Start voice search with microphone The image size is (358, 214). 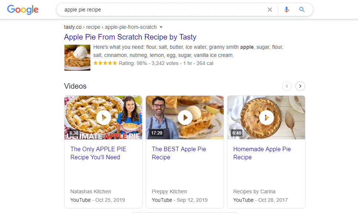pyautogui.click(x=286, y=10)
